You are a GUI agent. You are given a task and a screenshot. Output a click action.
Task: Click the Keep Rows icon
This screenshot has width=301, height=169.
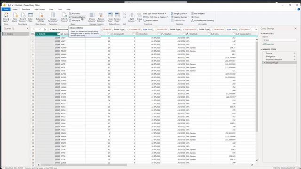[x=111, y=15]
